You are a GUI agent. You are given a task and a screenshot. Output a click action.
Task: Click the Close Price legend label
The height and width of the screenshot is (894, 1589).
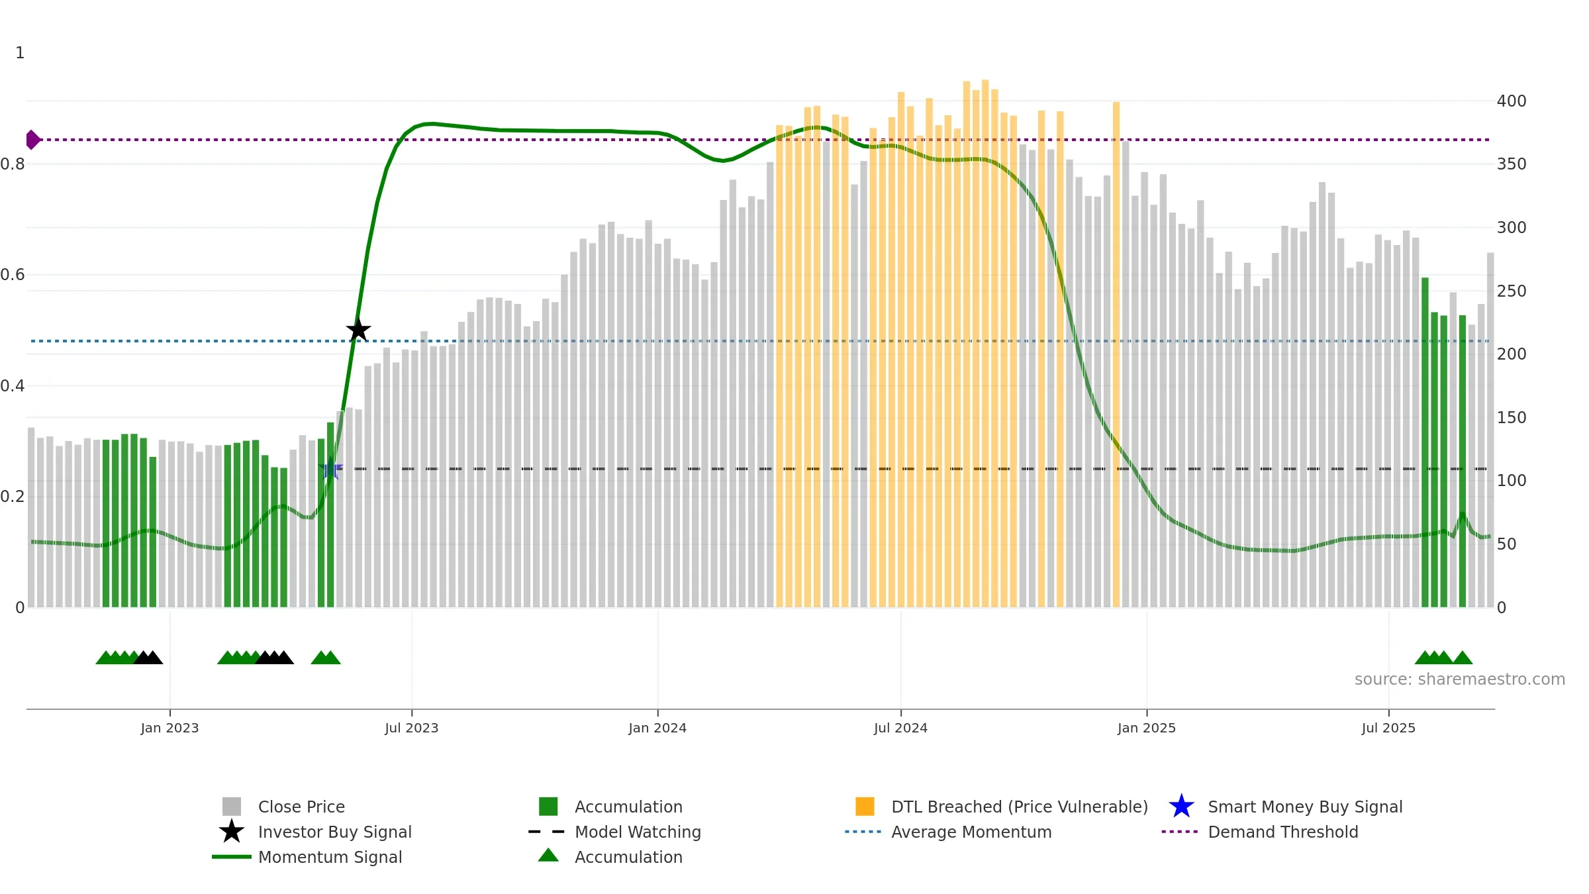[301, 807]
